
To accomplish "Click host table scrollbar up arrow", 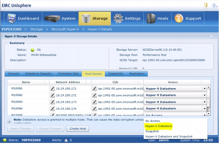I will 208,87.
